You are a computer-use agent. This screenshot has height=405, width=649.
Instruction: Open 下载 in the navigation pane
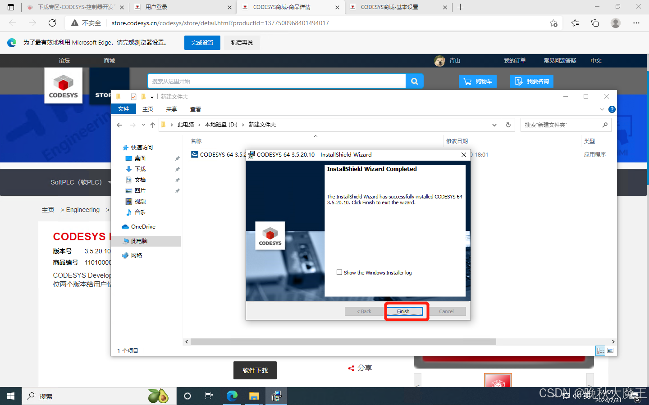point(140,169)
